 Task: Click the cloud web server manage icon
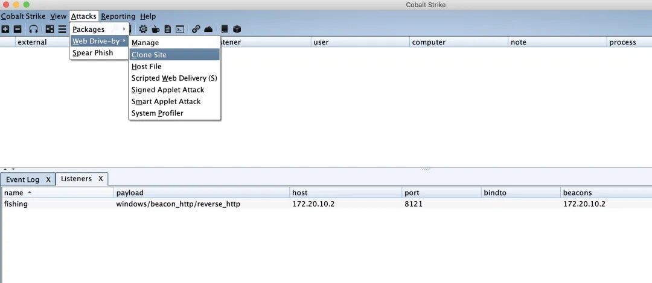point(208,29)
